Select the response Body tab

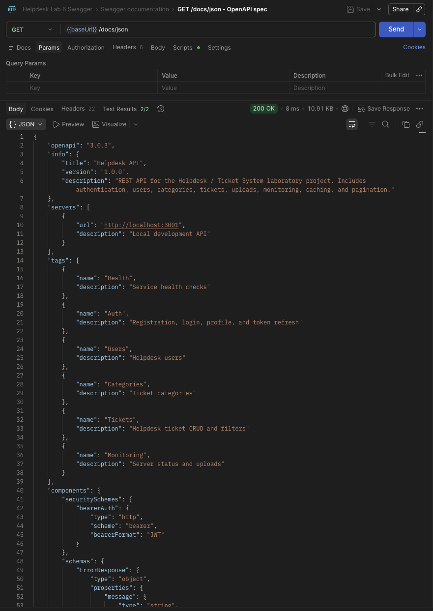pyautogui.click(x=16, y=109)
